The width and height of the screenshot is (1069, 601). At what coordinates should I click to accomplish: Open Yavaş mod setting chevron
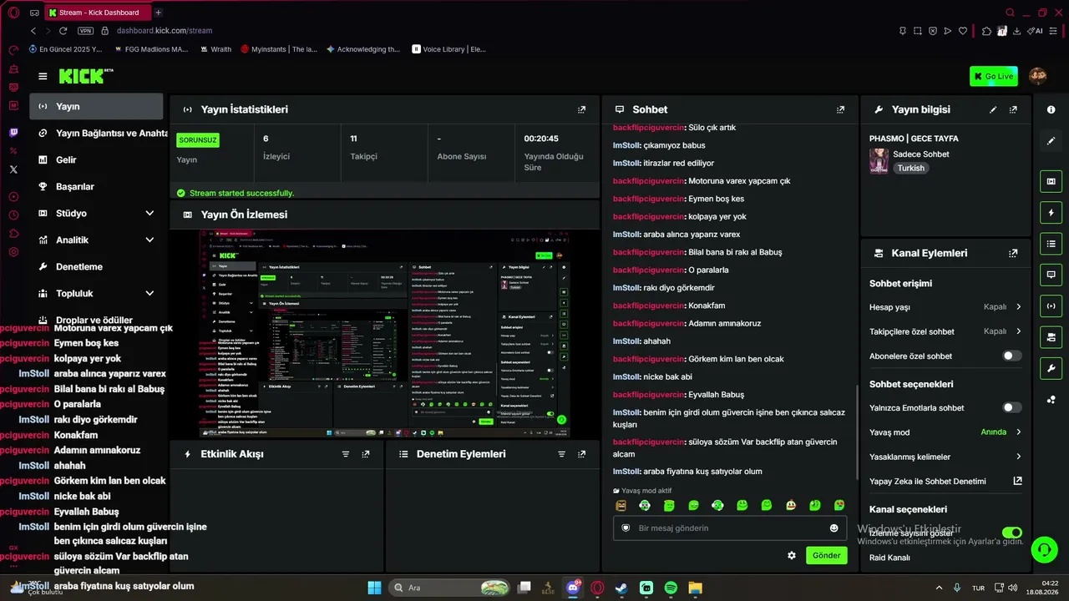[x=1018, y=432]
